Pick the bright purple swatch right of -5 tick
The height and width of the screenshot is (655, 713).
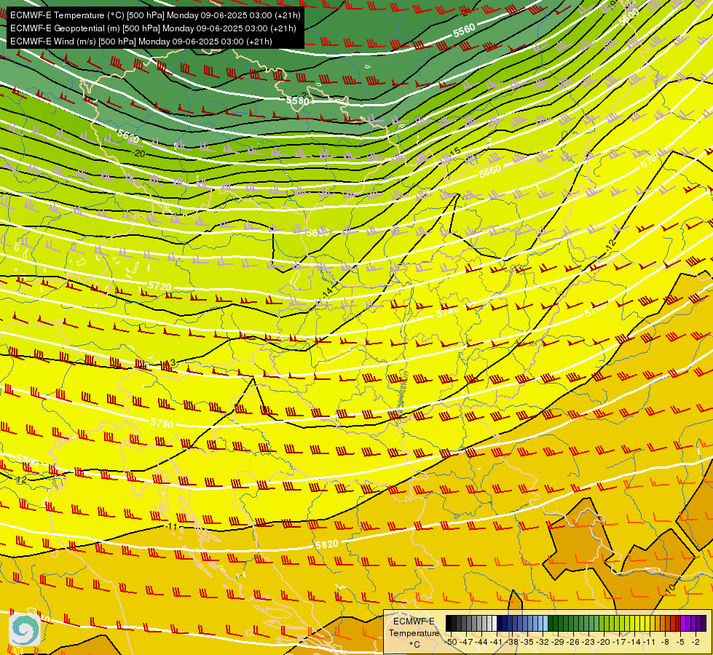(683, 623)
